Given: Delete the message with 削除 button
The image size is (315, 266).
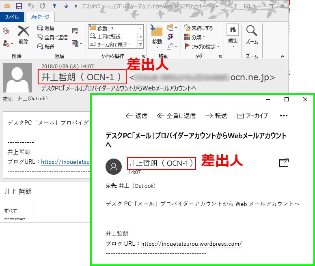Looking at the screenshot, I should [24, 35].
